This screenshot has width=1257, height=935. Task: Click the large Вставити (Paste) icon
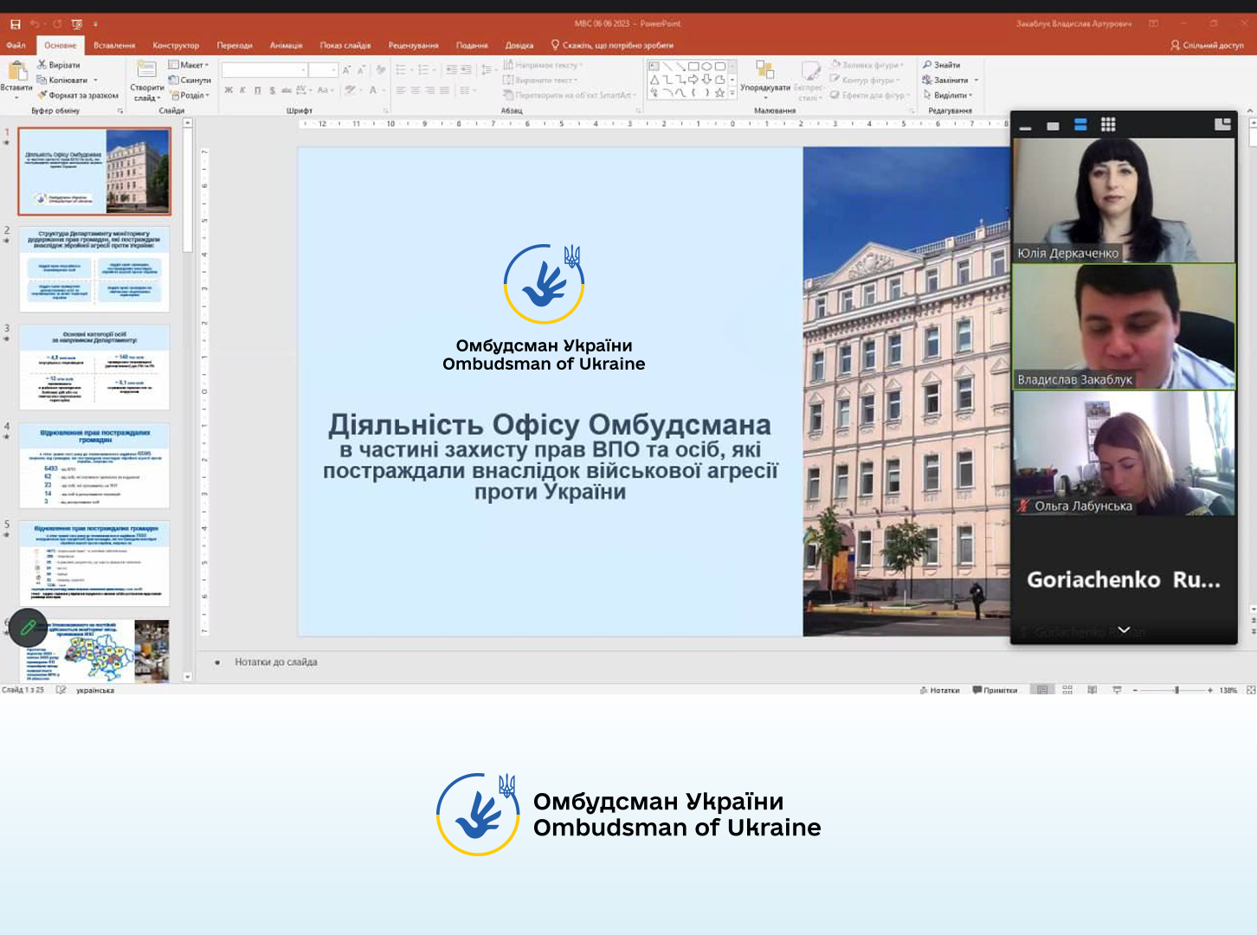pyautogui.click(x=16, y=71)
